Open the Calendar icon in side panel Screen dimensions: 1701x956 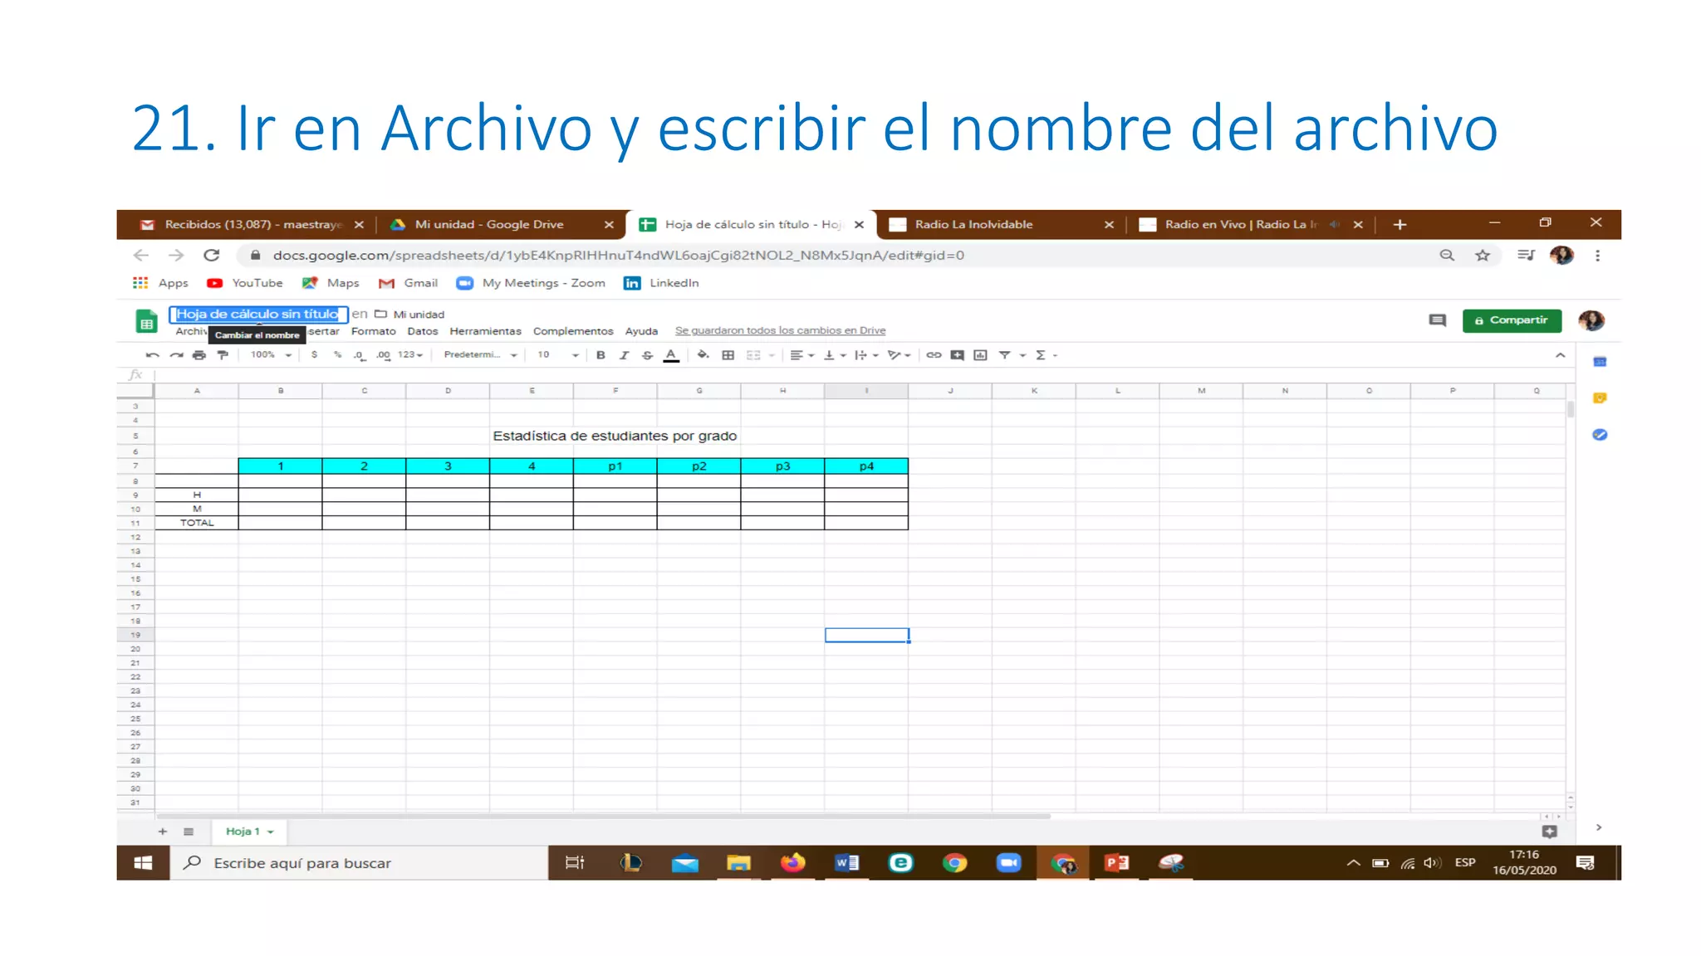coord(1600,362)
